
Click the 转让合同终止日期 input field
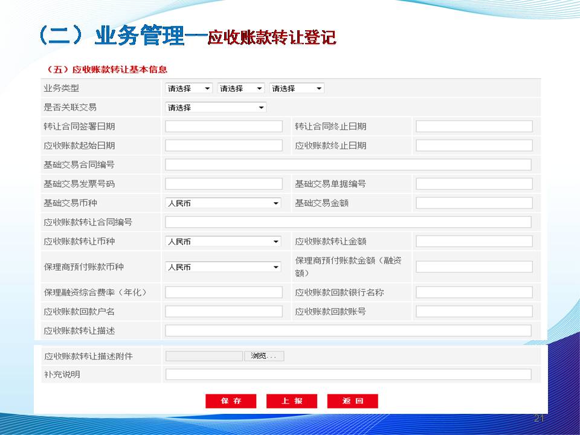[x=474, y=126]
